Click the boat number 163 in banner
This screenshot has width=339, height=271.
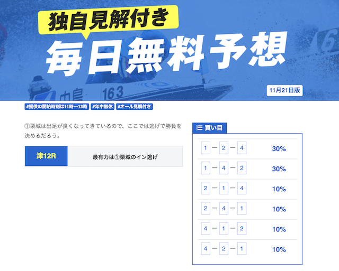[113, 93]
